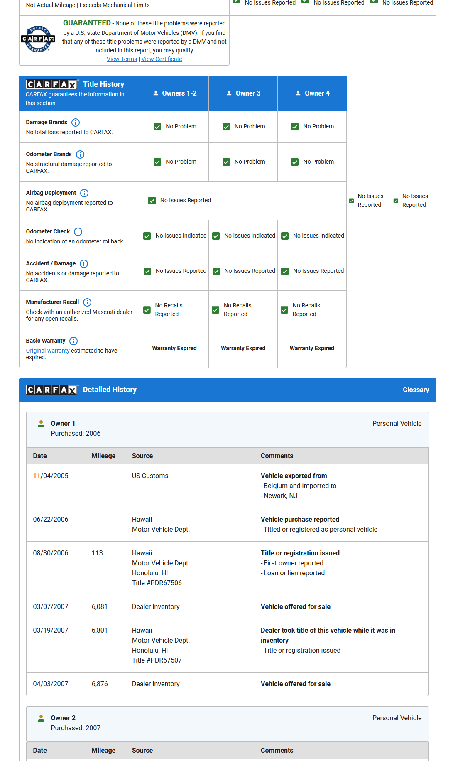Click Accident / Damage check icon under Owner 3
The width and height of the screenshot is (453, 761).
(216, 271)
